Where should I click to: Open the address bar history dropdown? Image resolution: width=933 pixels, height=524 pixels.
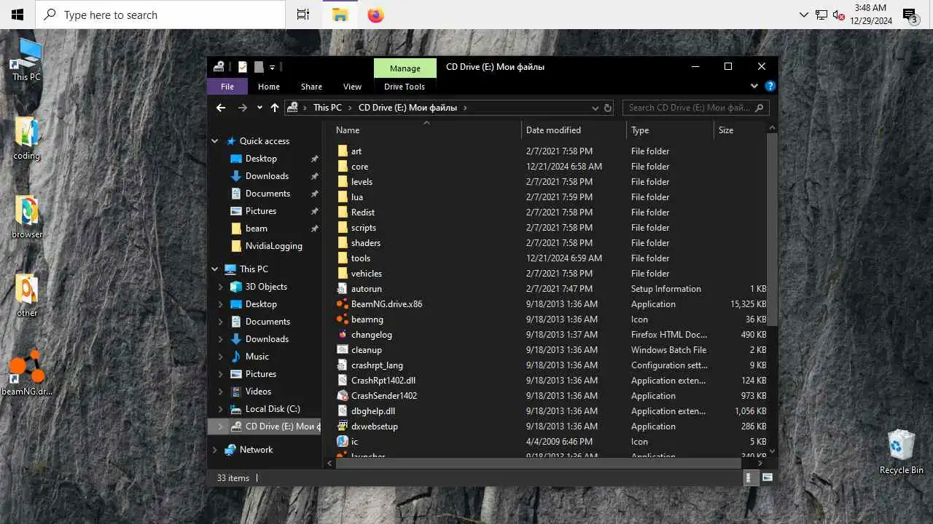[596, 108]
